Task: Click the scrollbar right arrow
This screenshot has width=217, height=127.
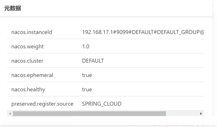Action: coord(201,114)
